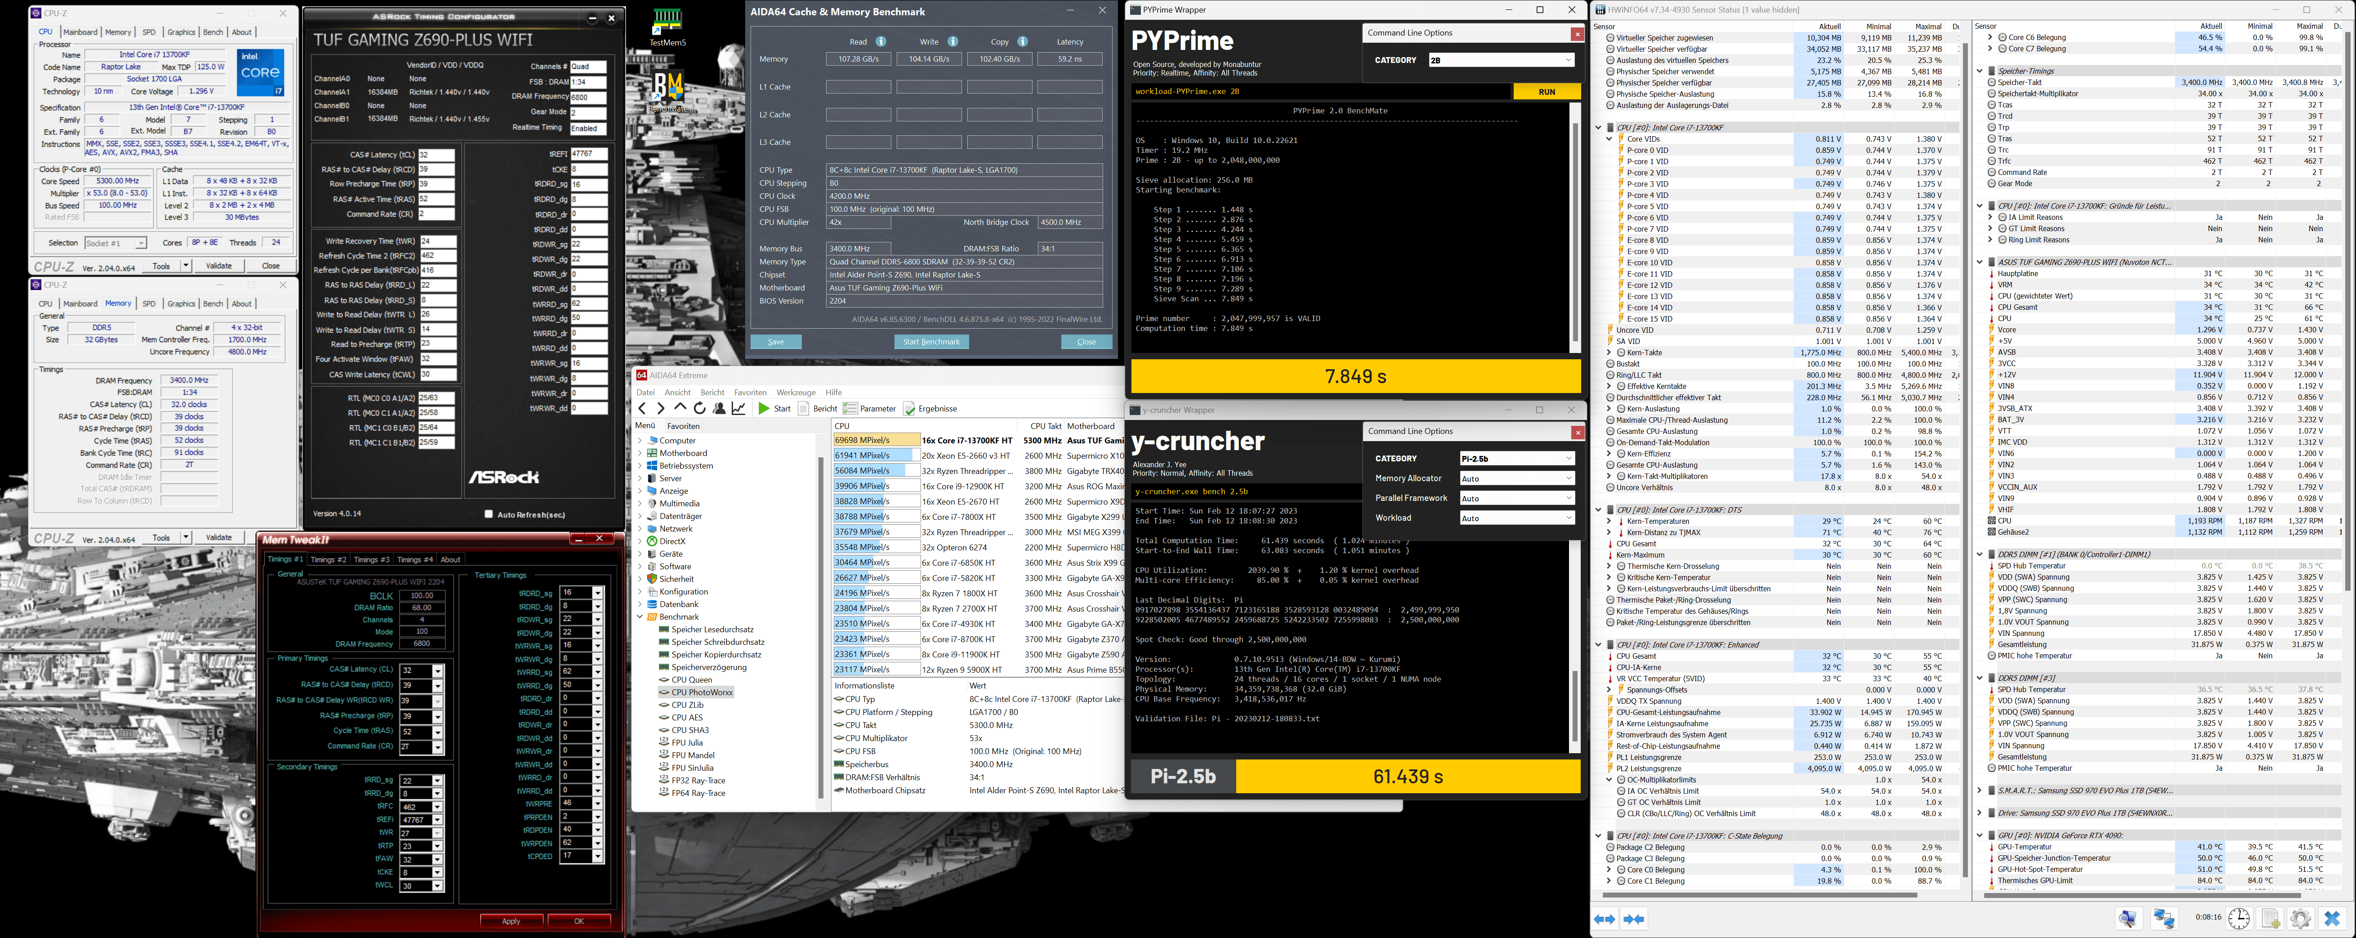Click AIDA64 Ergebnisse toolbar icon
2356x938 pixels.
coord(909,409)
